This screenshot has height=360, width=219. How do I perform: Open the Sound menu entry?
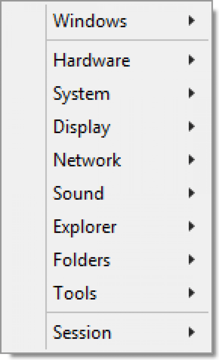coord(78,193)
